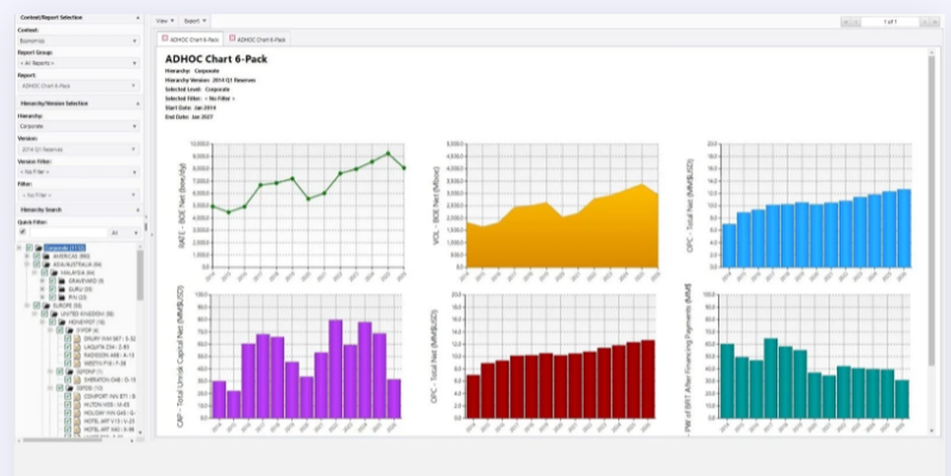
Task: Select the PIN tree item
Action: (x=76, y=297)
